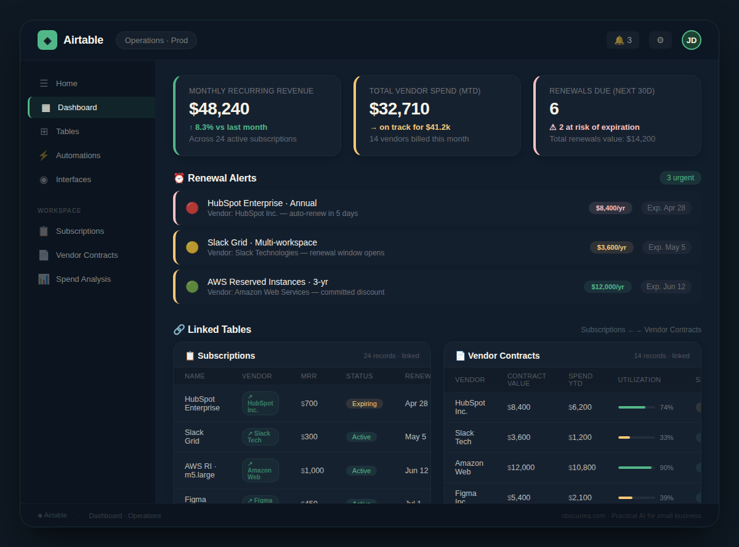Screen dimensions: 739x547
Task: Click the Dashboard grid icon
Action: 46,108
